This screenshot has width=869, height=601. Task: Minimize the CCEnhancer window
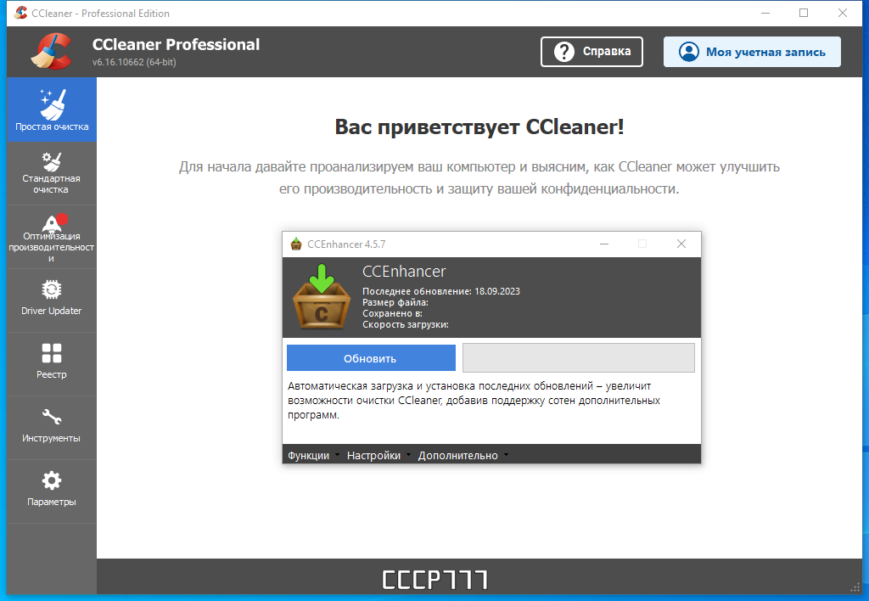click(604, 244)
